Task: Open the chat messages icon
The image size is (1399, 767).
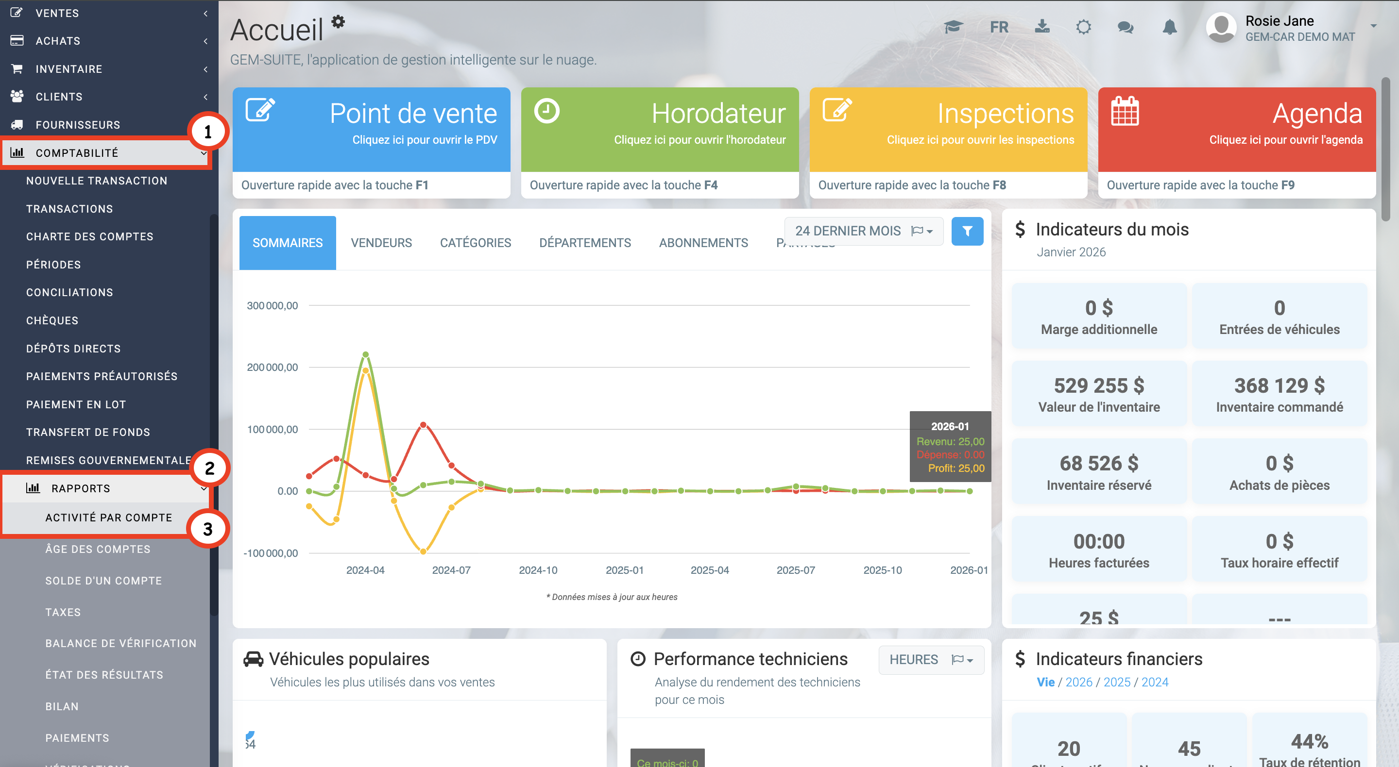Action: click(1126, 27)
